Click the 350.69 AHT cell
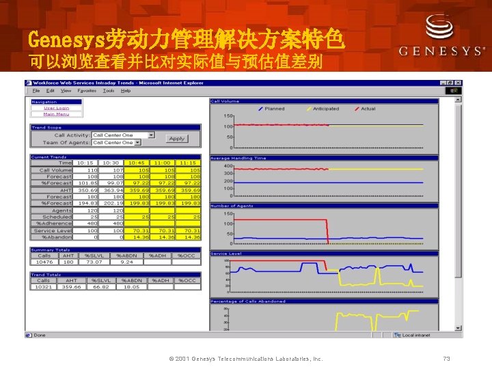This screenshot has width=492, height=369. point(85,190)
